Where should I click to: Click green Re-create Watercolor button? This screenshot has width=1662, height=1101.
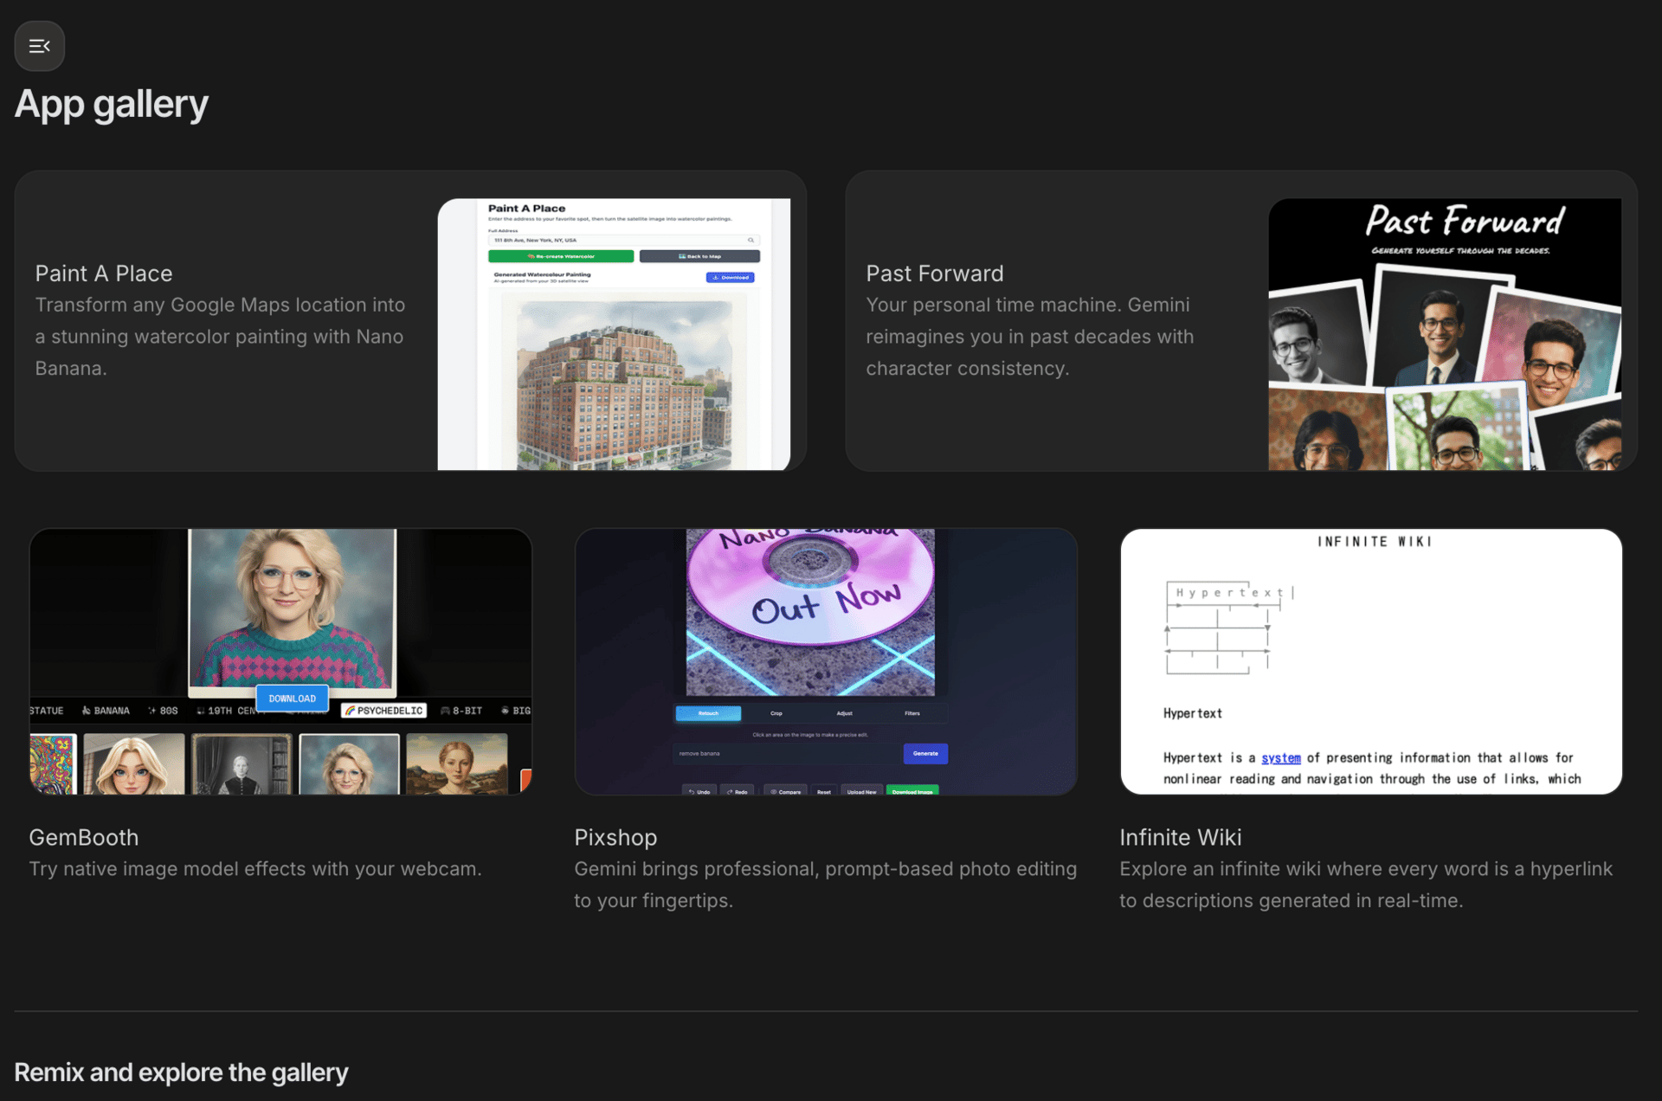tap(561, 256)
